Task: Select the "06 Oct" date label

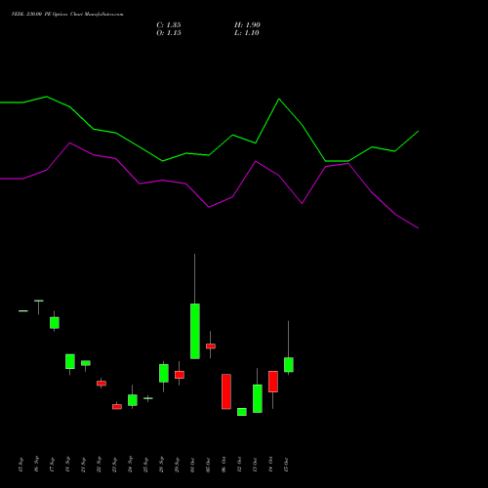Action: [x=224, y=465]
